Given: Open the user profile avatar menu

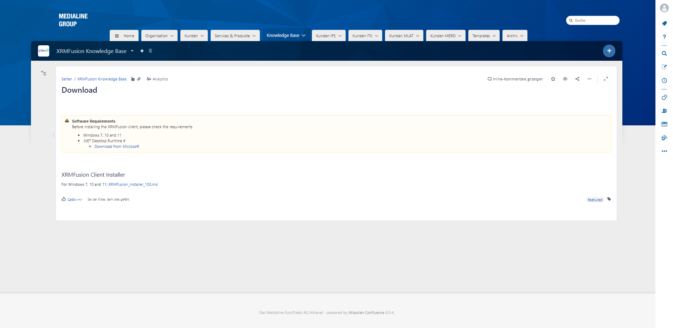Looking at the screenshot, I should (664, 8).
